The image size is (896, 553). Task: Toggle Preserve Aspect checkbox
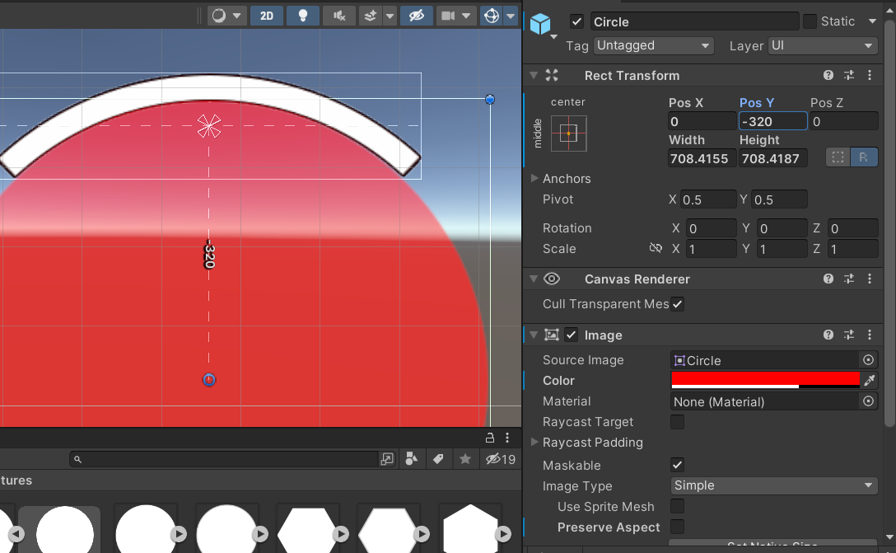coord(677,527)
